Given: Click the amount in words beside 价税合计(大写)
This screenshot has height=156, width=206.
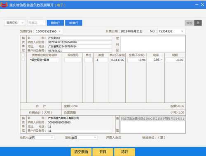Looking at the screenshot, I should point(70,112).
